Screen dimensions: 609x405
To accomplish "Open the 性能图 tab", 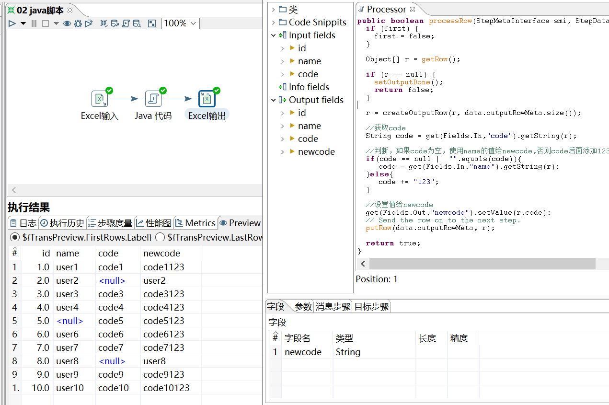I will [153, 222].
